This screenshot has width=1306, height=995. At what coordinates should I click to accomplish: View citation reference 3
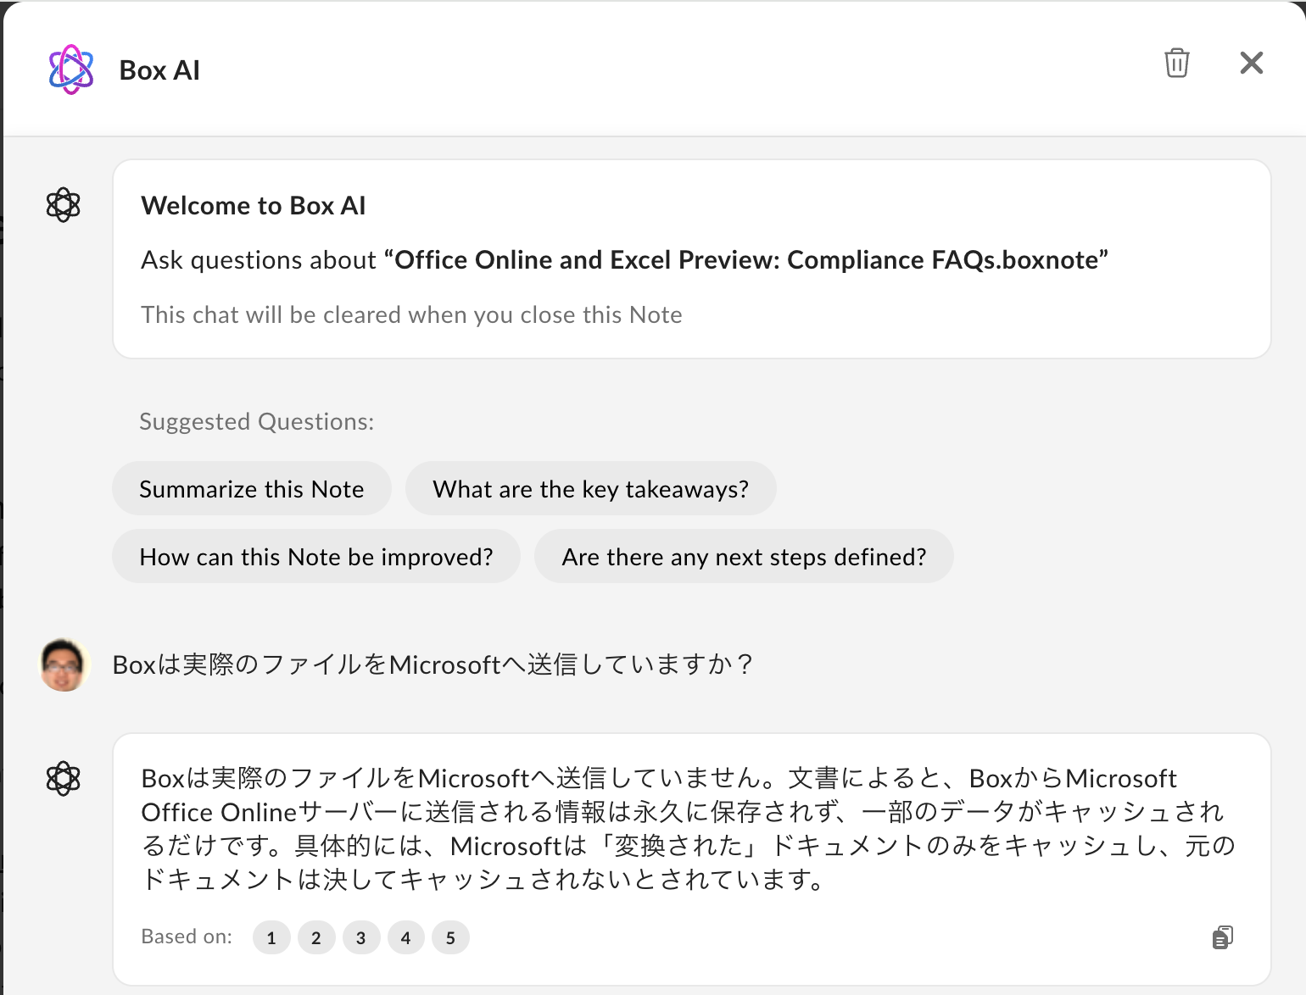[361, 938]
